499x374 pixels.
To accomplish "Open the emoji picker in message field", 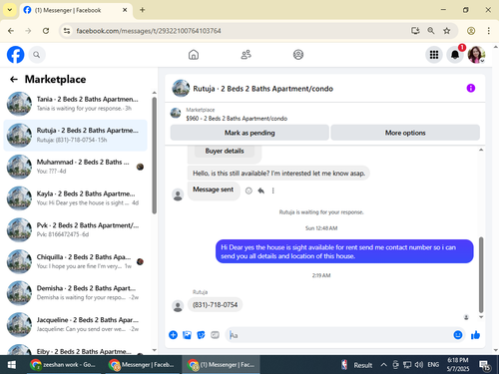I will point(458,335).
